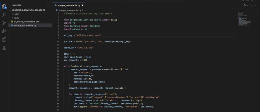Viewport: 260px width, 112px height.
Task: Click the unsaved dot on scrape_comments.py tab
Action: coord(83,5)
